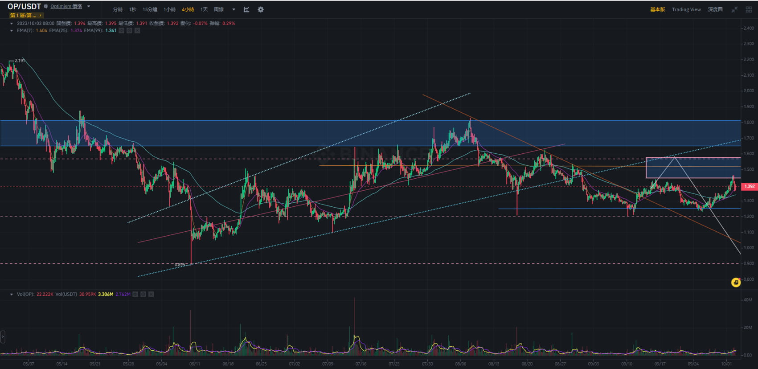
Task: Click the 0.895 low price marker
Action: tap(180, 265)
